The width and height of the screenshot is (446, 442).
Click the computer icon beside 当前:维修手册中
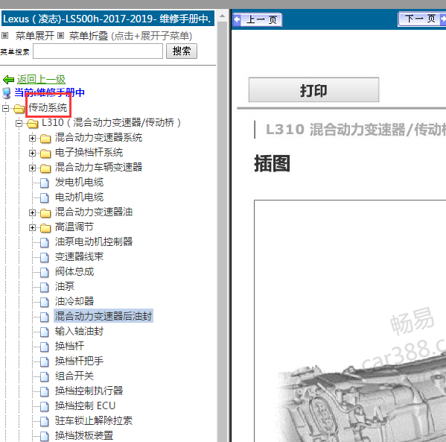[6, 93]
